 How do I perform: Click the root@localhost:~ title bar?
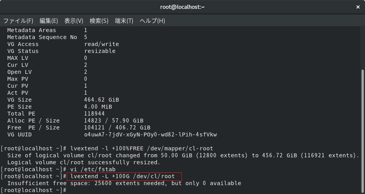[182, 7]
